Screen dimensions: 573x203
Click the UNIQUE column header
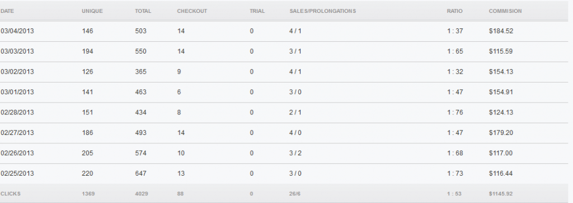[92, 11]
